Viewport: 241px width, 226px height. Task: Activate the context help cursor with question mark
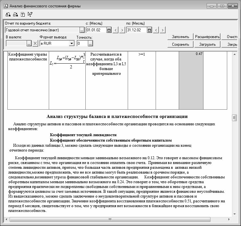point(30,14)
